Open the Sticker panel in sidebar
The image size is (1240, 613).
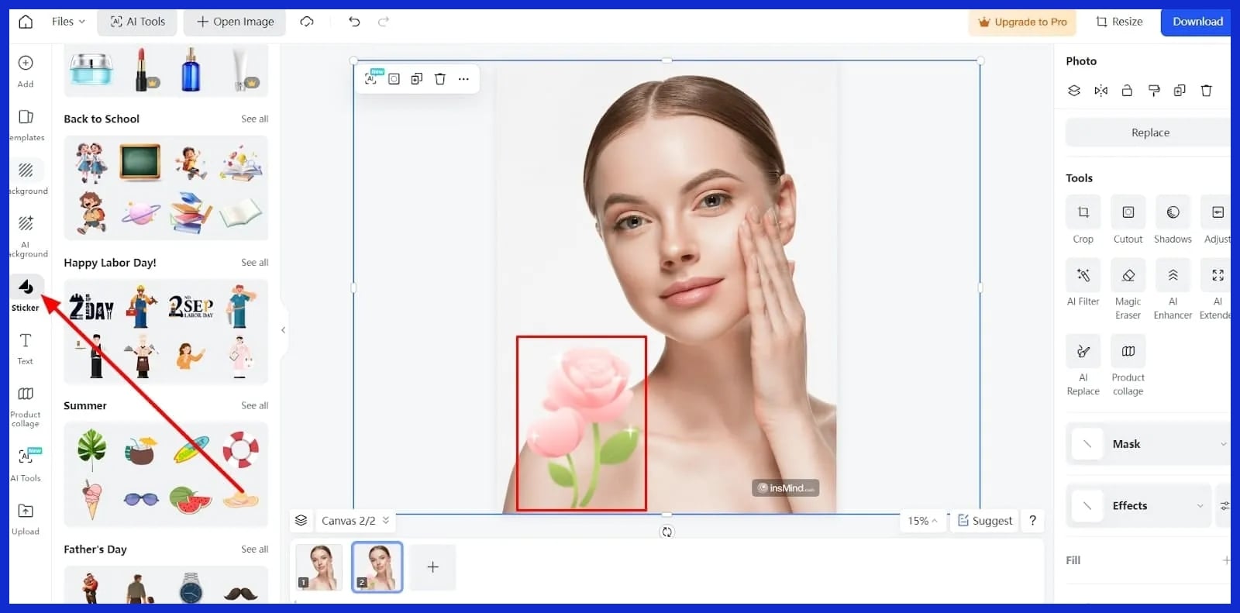[26, 293]
